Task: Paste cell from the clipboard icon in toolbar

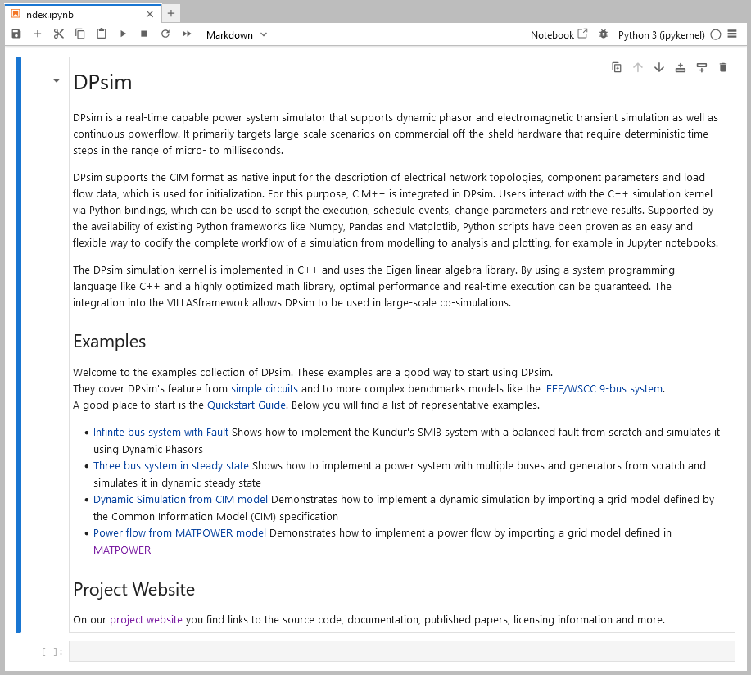Action: pyautogui.click(x=102, y=34)
